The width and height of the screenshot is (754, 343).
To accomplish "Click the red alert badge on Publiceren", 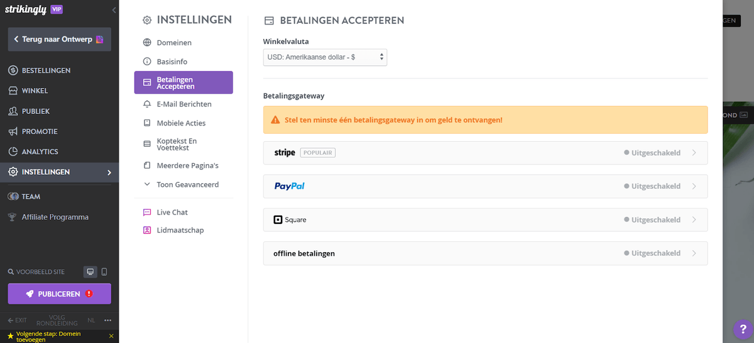I will [89, 293].
